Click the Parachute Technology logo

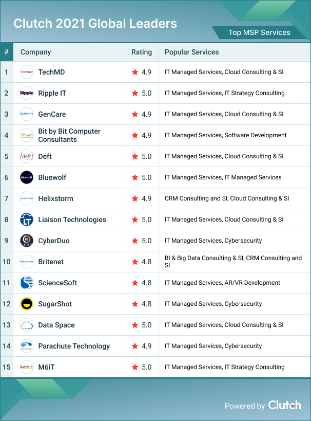click(27, 346)
